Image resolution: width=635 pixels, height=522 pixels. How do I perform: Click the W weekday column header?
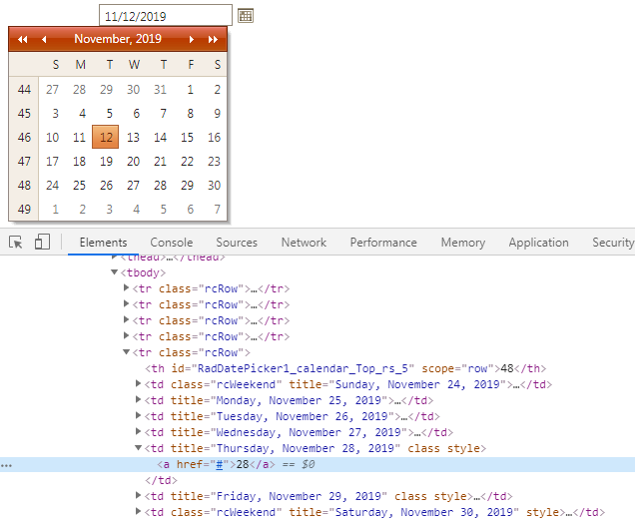tap(134, 65)
